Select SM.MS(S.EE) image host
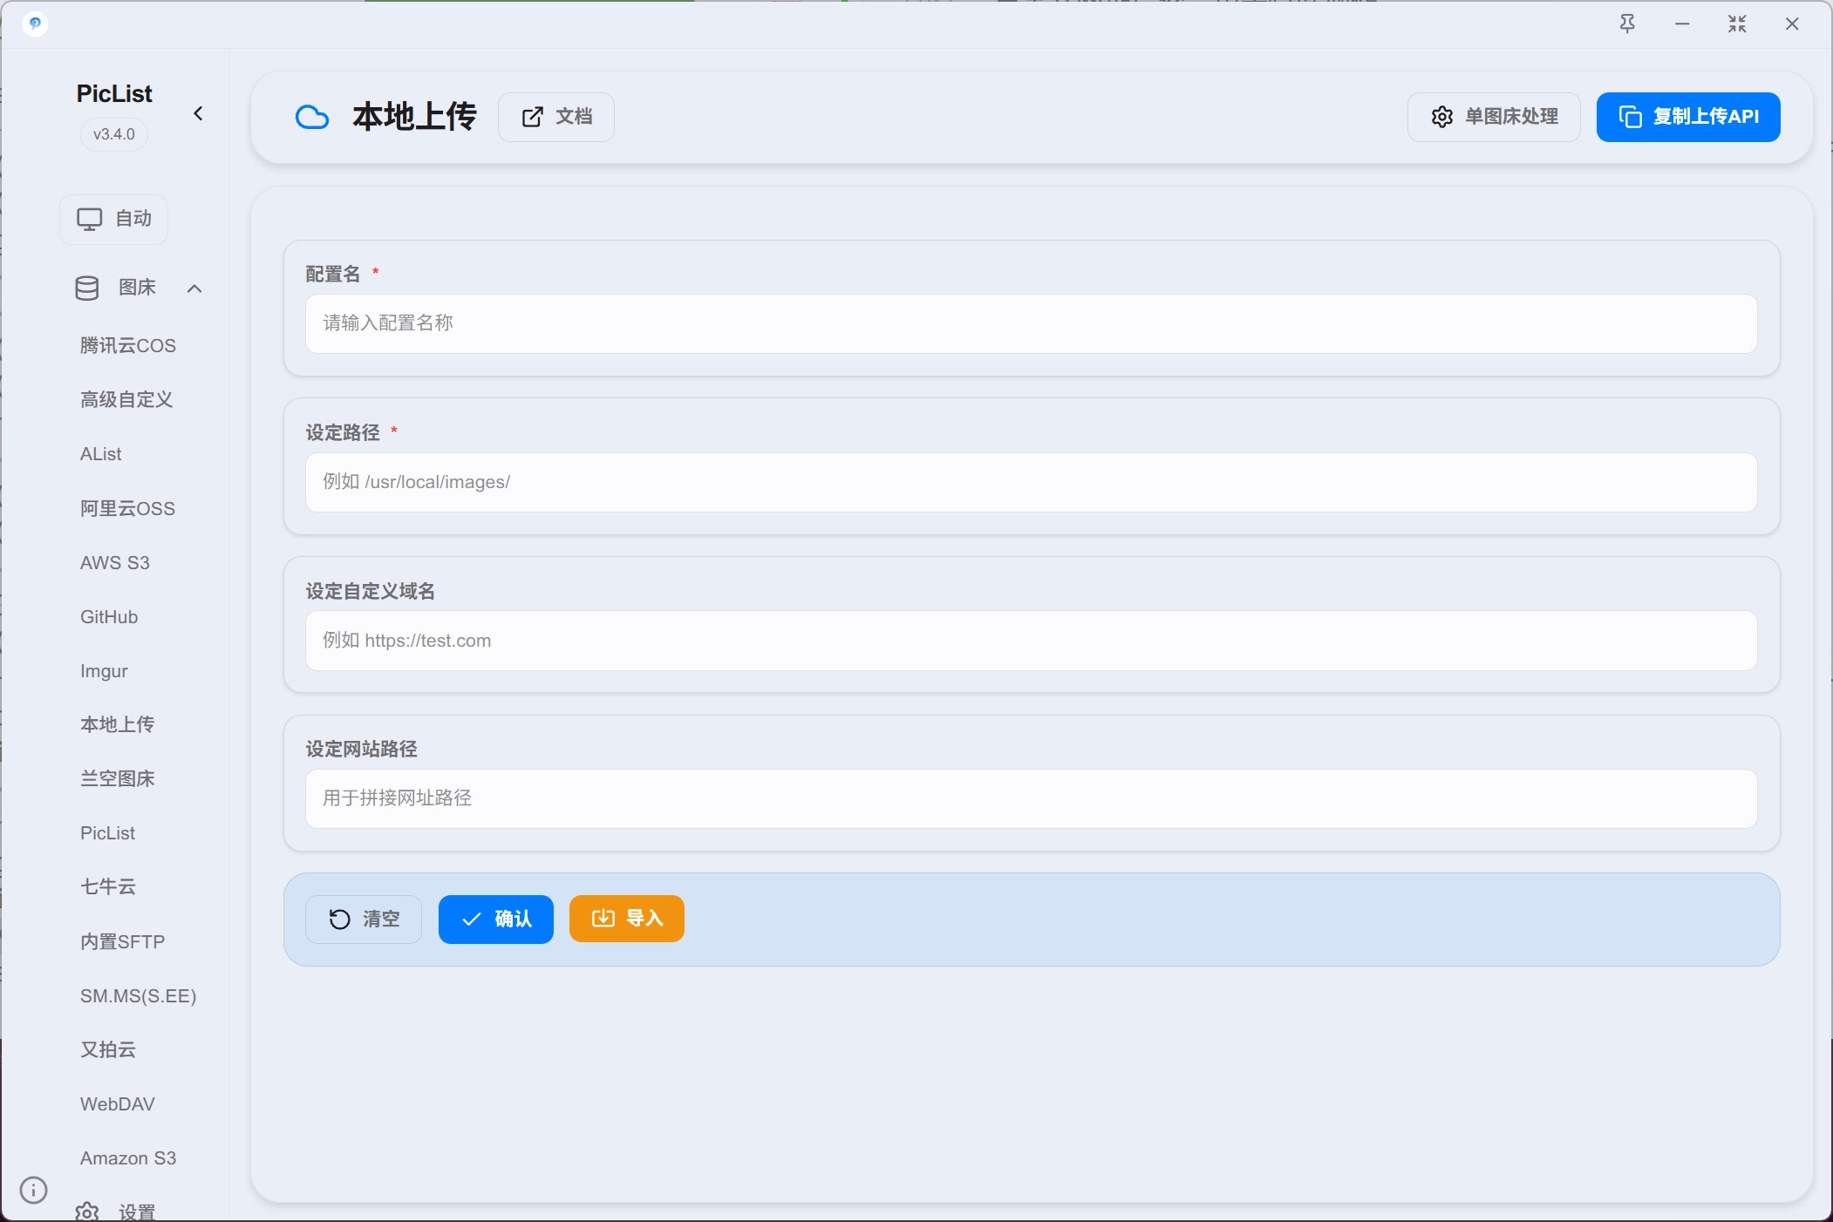Image resolution: width=1833 pixels, height=1222 pixels. click(x=139, y=996)
